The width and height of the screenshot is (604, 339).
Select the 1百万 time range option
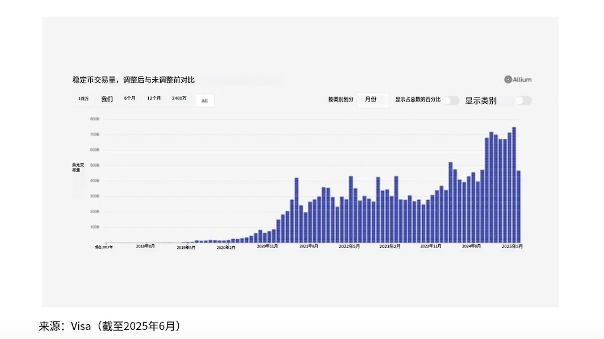[83, 99]
